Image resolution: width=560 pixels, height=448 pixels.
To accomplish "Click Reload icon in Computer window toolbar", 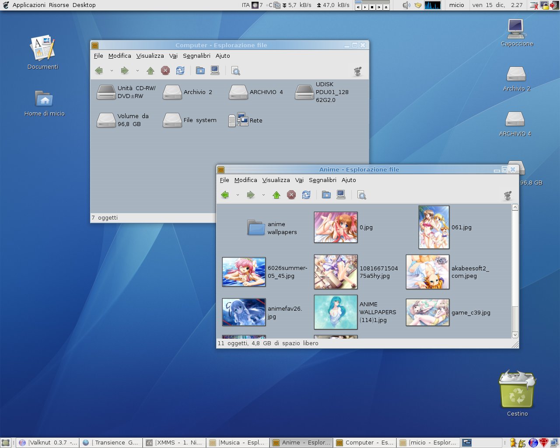I will (x=180, y=70).
